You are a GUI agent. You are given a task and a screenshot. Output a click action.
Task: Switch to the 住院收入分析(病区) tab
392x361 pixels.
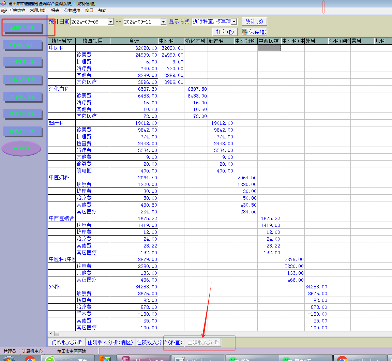[x=110, y=342]
